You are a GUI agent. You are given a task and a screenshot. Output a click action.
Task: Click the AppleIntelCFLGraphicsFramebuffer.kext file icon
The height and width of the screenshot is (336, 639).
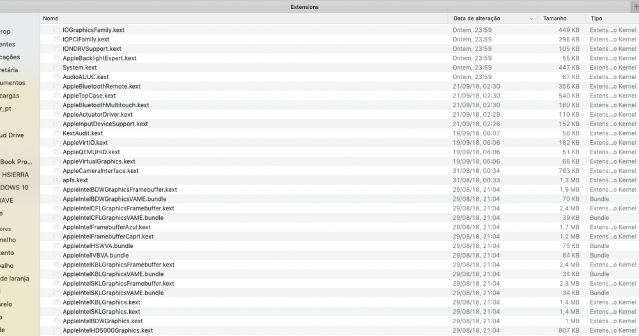pyautogui.click(x=57, y=208)
